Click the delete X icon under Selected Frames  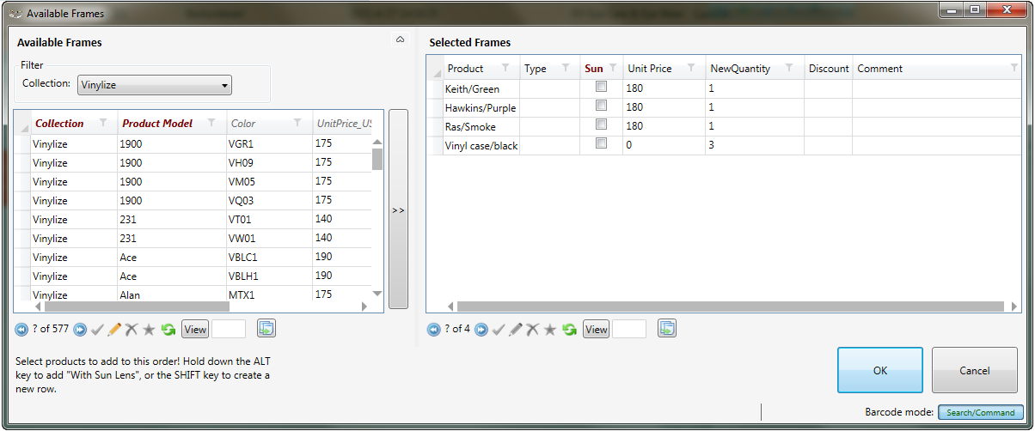click(x=533, y=329)
